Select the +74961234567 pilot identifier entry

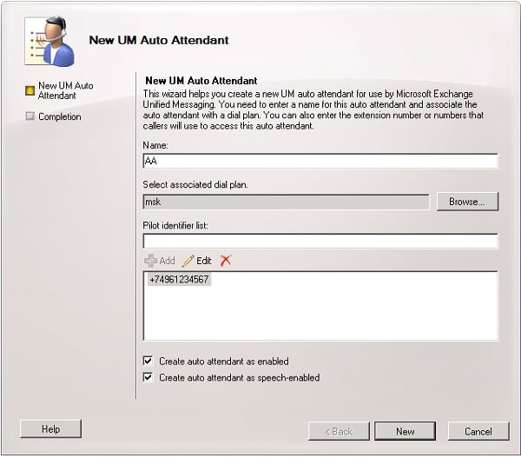tap(179, 279)
